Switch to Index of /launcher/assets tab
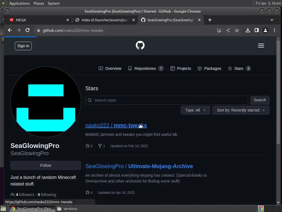Image resolution: width=282 pixels, height=212 pixels. point(105,20)
